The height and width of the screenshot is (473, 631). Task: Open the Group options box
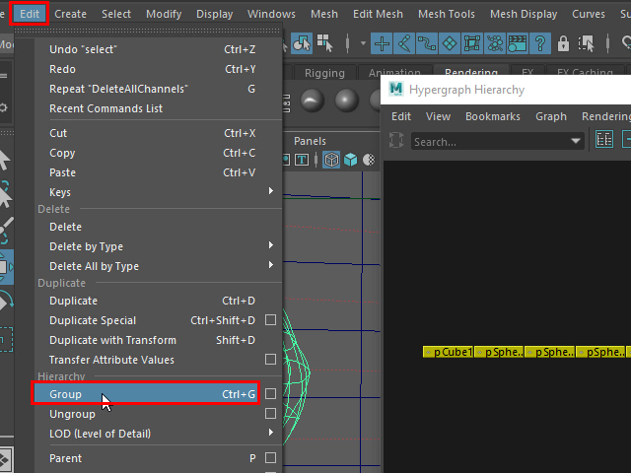(270, 394)
